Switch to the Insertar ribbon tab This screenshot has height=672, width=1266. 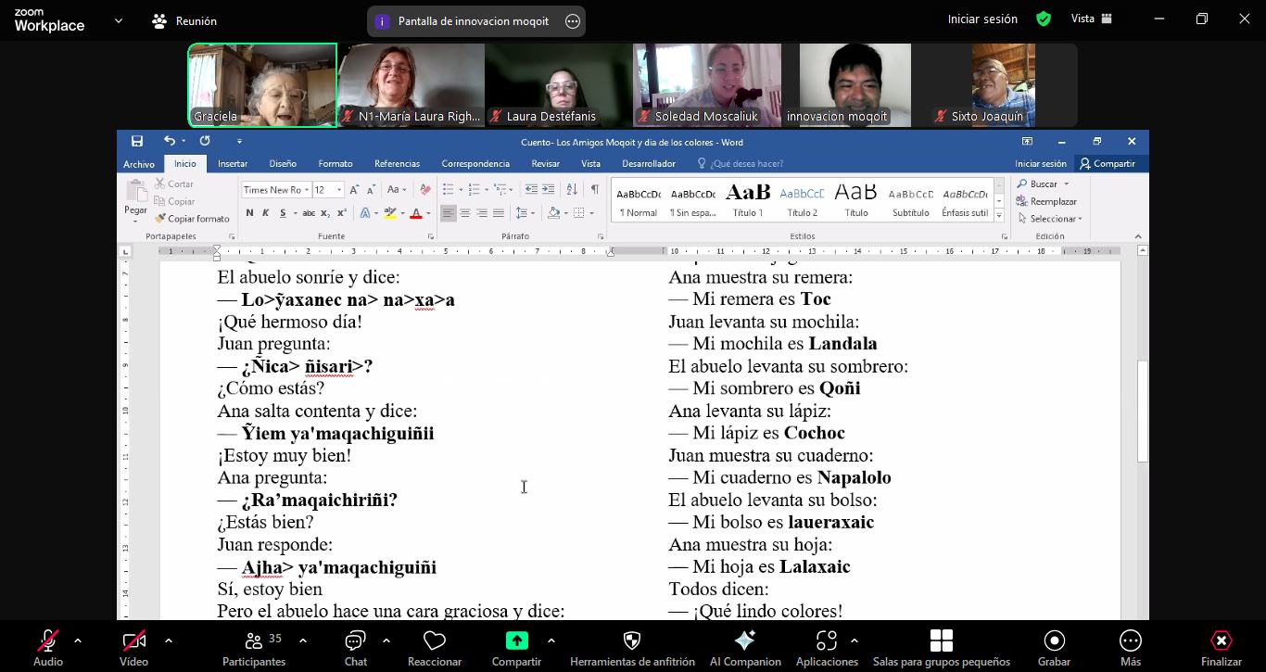tap(232, 164)
